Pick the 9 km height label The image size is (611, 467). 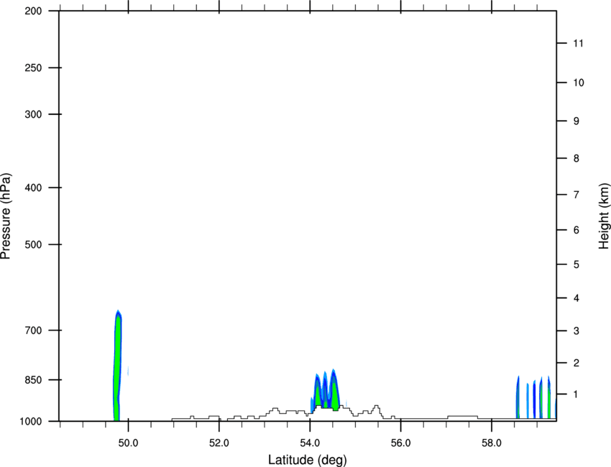576,121
